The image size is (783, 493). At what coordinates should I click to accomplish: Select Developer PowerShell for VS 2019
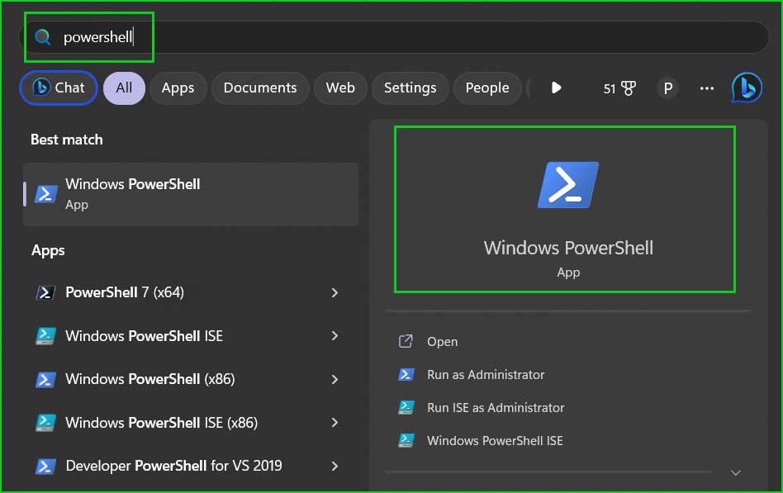[173, 466]
